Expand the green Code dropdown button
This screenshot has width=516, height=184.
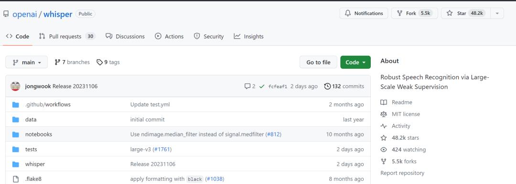coord(355,62)
